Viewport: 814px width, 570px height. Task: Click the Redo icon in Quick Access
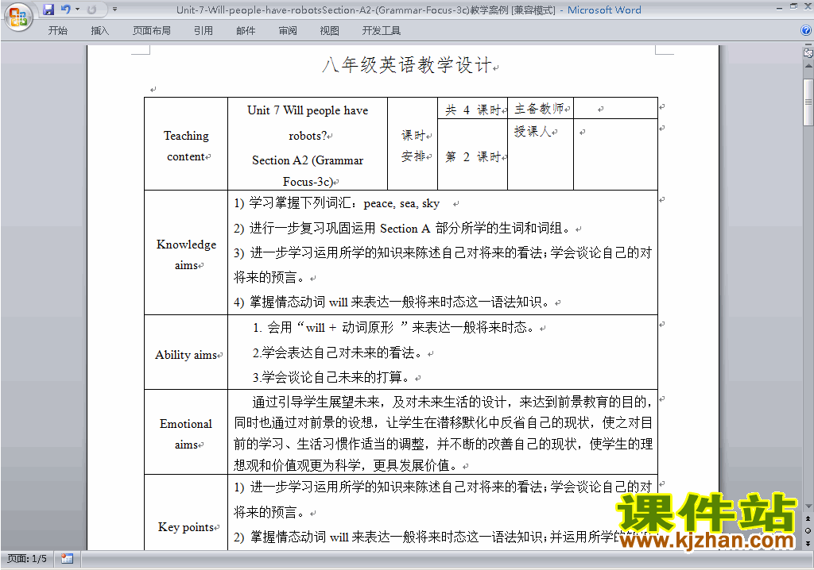pyautogui.click(x=91, y=10)
